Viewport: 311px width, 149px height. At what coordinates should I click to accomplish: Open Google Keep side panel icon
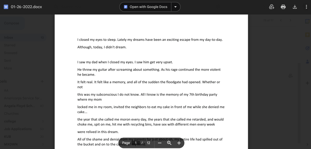click(x=307, y=35)
